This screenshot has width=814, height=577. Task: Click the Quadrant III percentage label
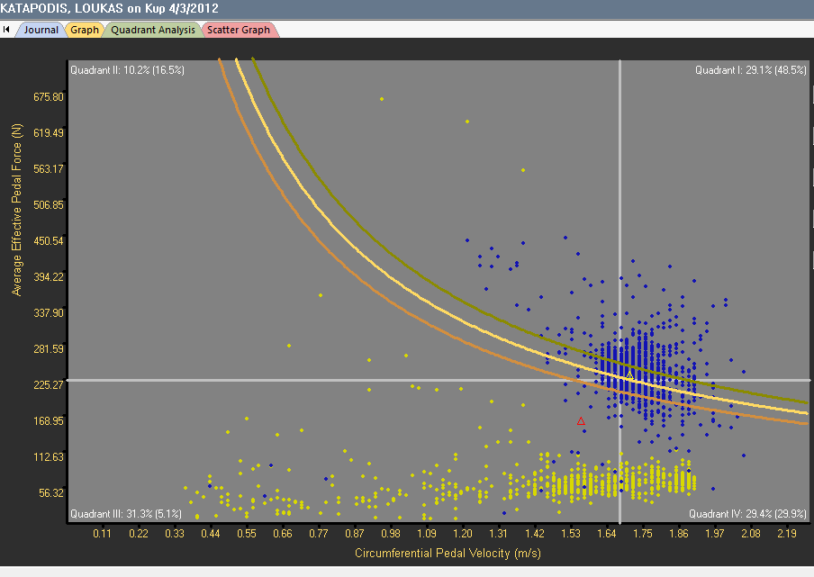(127, 514)
